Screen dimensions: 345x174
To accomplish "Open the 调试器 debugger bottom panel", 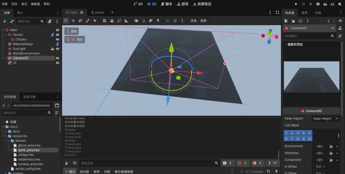I will [84, 171].
